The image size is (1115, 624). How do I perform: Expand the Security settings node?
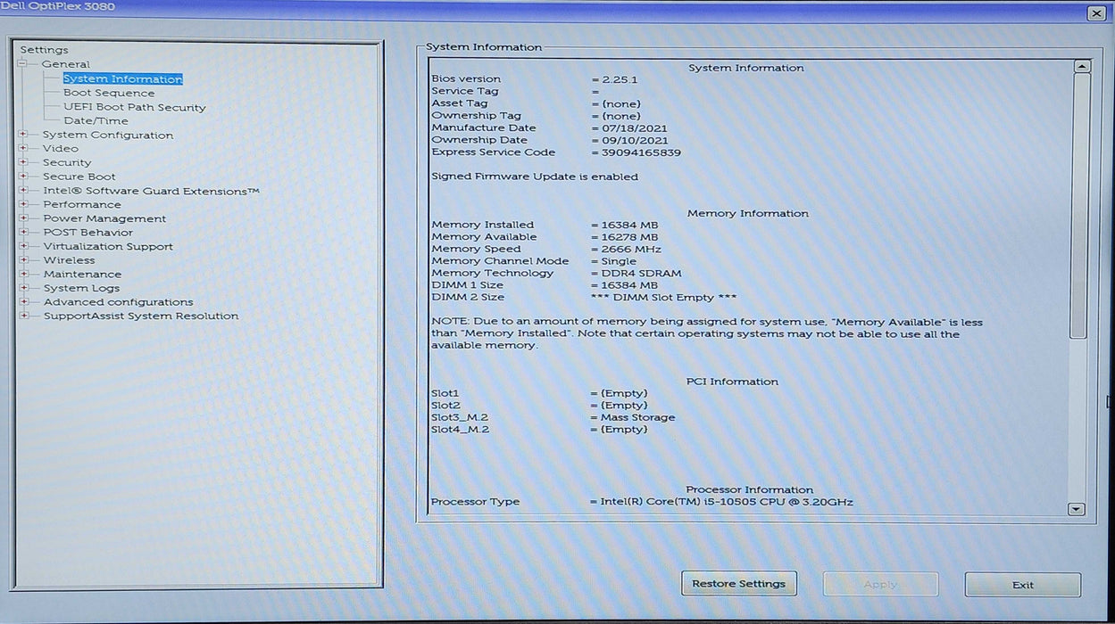click(x=24, y=162)
